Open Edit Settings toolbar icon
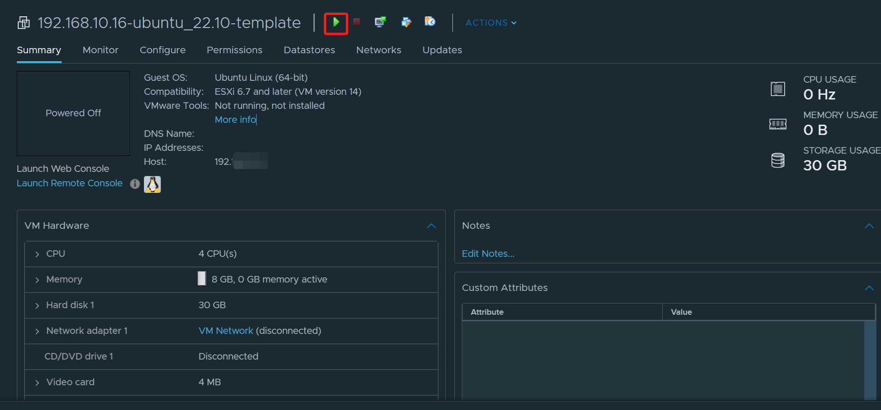Viewport: 881px width, 410px height. point(406,22)
